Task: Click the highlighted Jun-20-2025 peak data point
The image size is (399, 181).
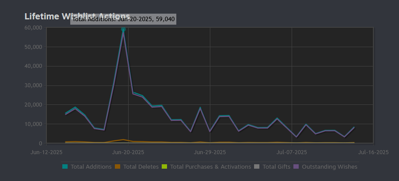Action: [123, 30]
